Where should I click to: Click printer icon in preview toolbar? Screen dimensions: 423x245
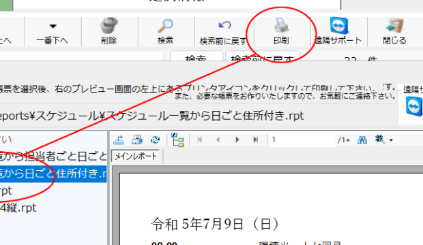click(137, 140)
